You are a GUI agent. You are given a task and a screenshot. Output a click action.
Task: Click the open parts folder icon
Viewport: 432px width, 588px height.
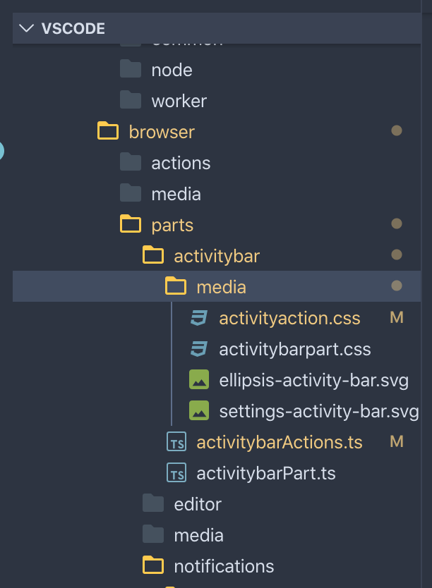131,224
